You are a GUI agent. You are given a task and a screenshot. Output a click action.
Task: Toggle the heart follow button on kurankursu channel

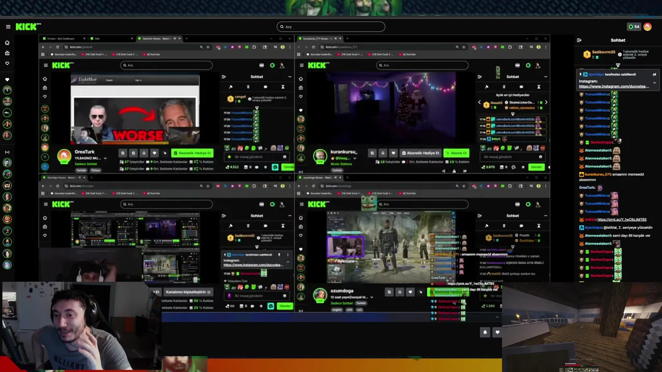coord(394,153)
